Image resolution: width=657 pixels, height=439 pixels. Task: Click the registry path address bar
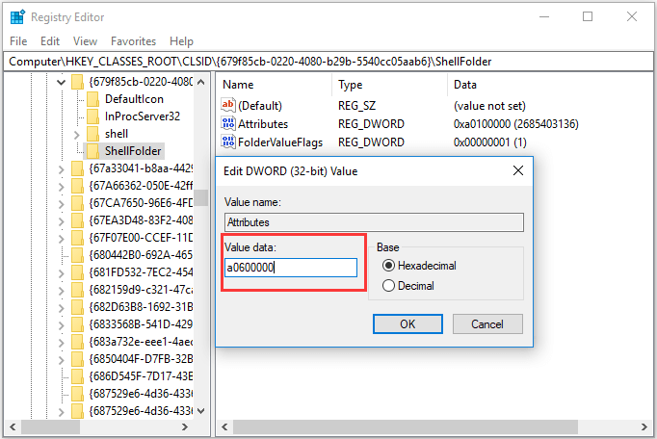(328, 62)
